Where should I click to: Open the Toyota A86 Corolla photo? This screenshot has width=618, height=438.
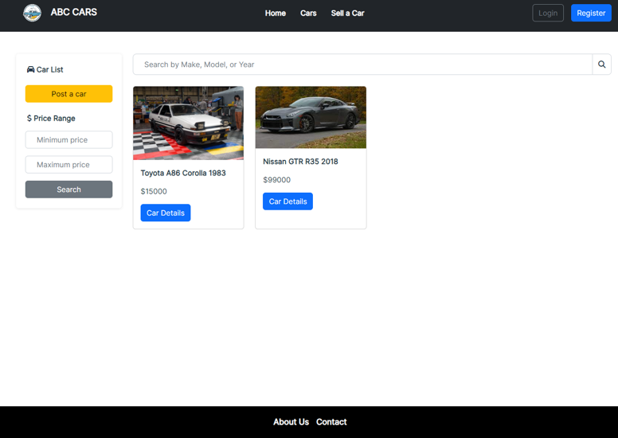click(189, 123)
